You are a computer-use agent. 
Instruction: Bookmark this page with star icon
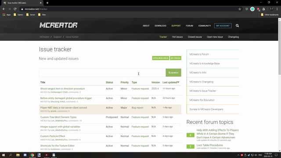pos(240,9)
